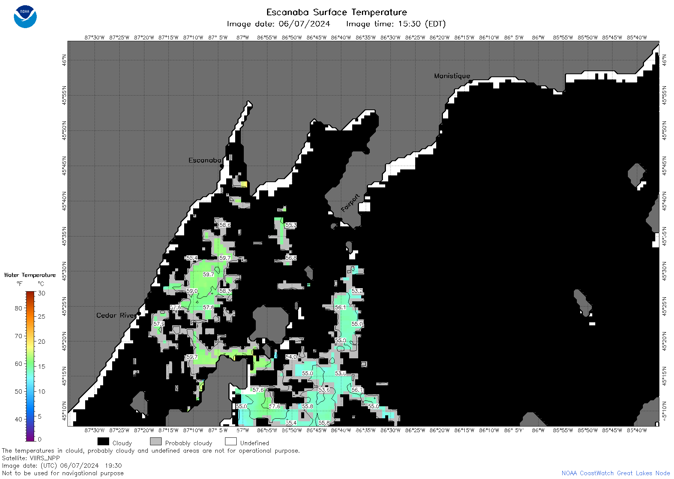This screenshot has width=674, height=479.
Task: Click the 59.0 temperature reading
Action: tap(192, 291)
